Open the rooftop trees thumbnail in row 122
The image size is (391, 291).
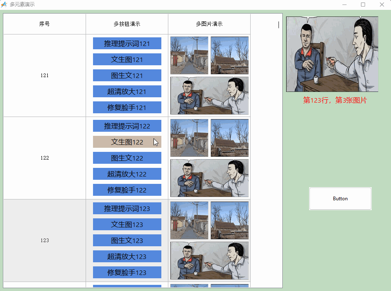tap(230, 138)
